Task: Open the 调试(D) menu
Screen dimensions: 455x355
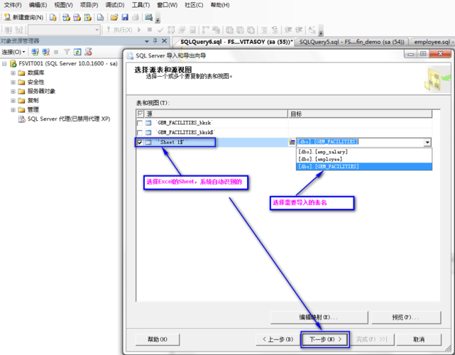Action: (x=115, y=5)
